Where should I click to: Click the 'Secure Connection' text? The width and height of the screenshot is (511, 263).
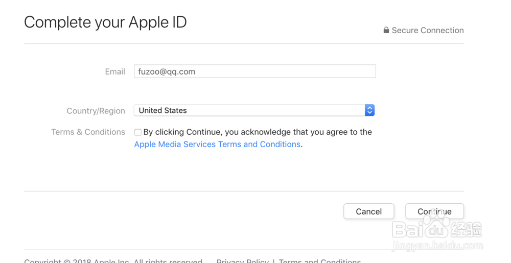[428, 30]
